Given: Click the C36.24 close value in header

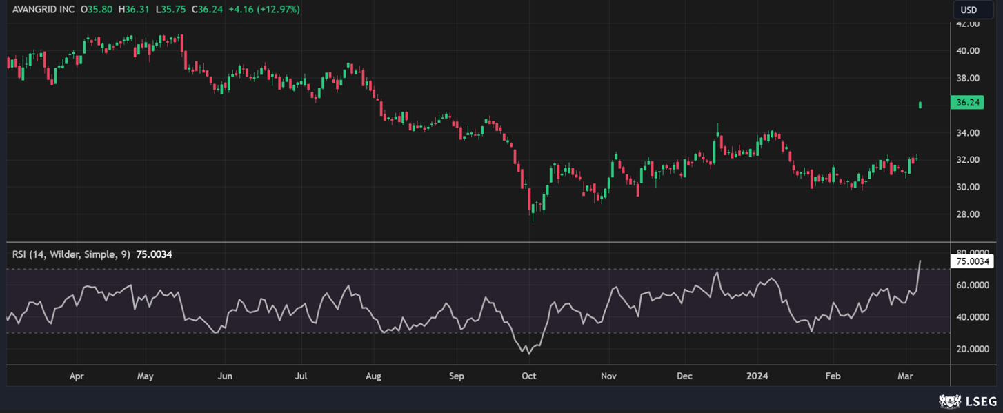Looking at the screenshot, I should tap(207, 10).
